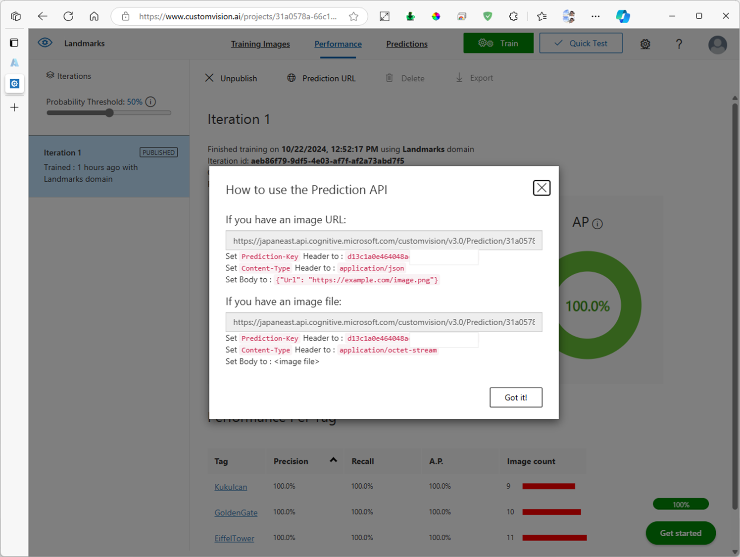Add new vertical tab plus icon
This screenshot has width=740, height=557.
click(x=14, y=107)
